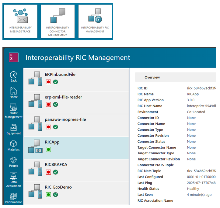
Task: Go to Home in sidebar
Action: click(13, 92)
